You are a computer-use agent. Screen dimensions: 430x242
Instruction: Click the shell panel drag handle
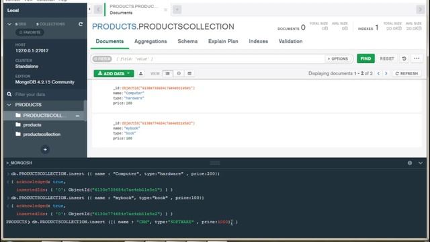tap(215, 163)
